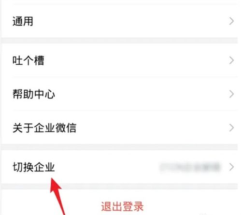Image resolution: width=241 pixels, height=215 pixels.
Task: Tap the chevron arrow beside 切换企业
Action: (231, 167)
